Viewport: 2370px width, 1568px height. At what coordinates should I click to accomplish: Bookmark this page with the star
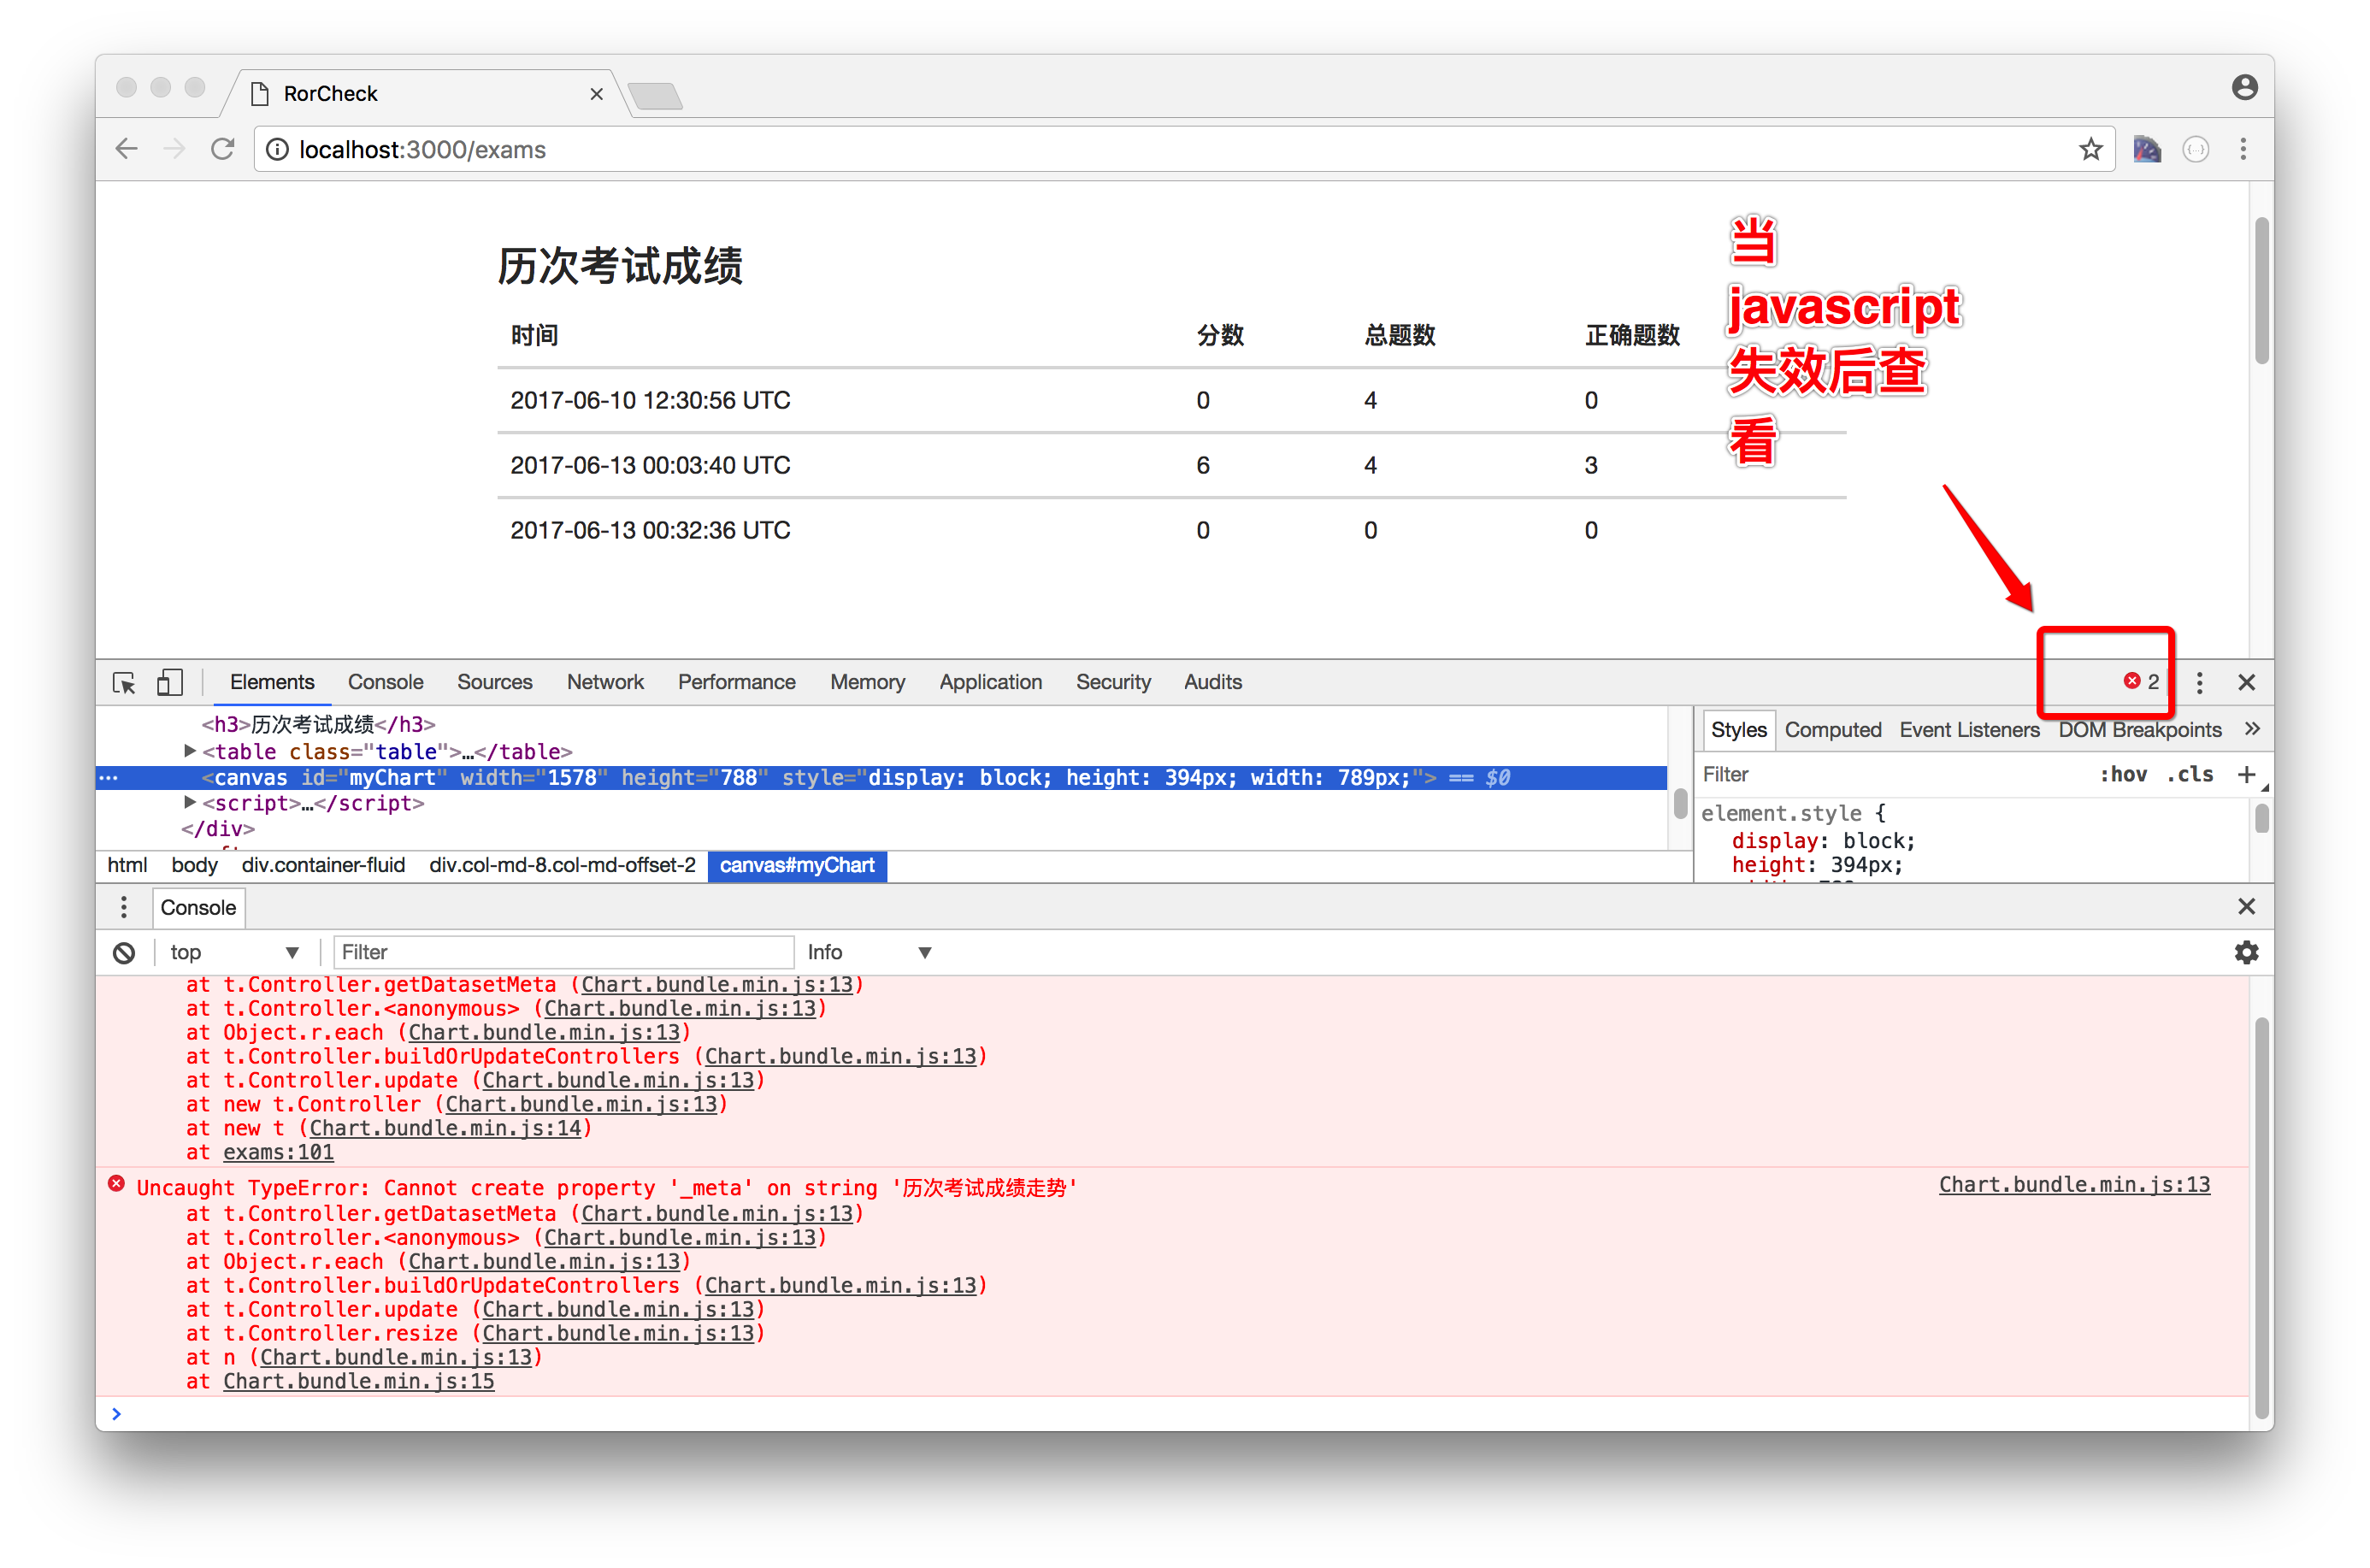(2090, 149)
